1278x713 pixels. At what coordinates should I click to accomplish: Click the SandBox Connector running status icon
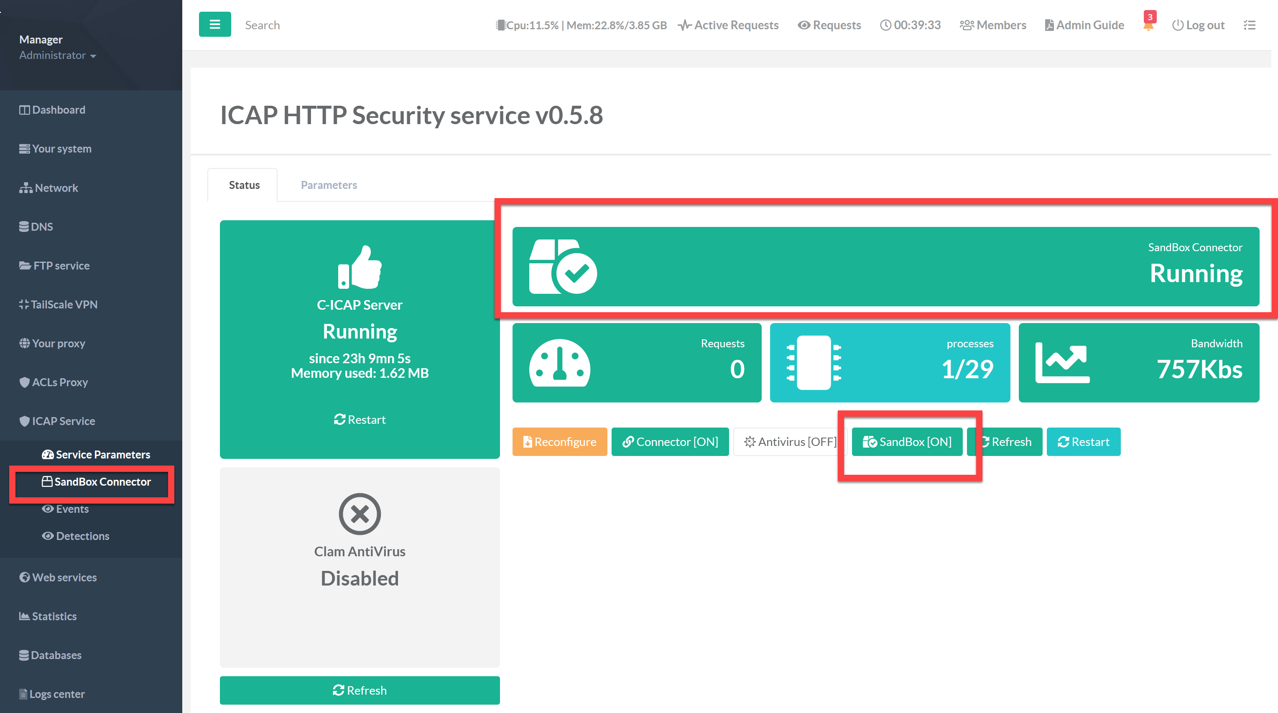pyautogui.click(x=563, y=267)
